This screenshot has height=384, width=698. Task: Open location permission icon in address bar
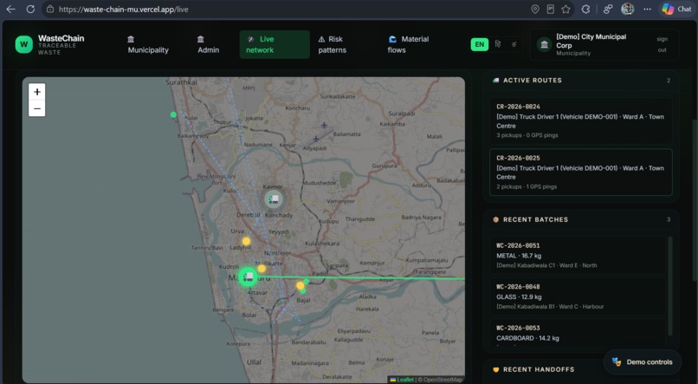click(x=535, y=9)
